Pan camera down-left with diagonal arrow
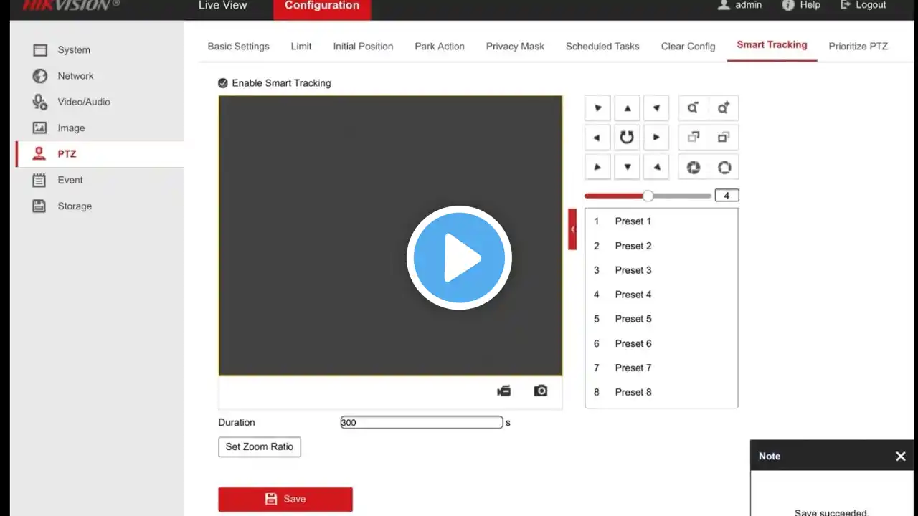This screenshot has width=918, height=516. pos(597,167)
